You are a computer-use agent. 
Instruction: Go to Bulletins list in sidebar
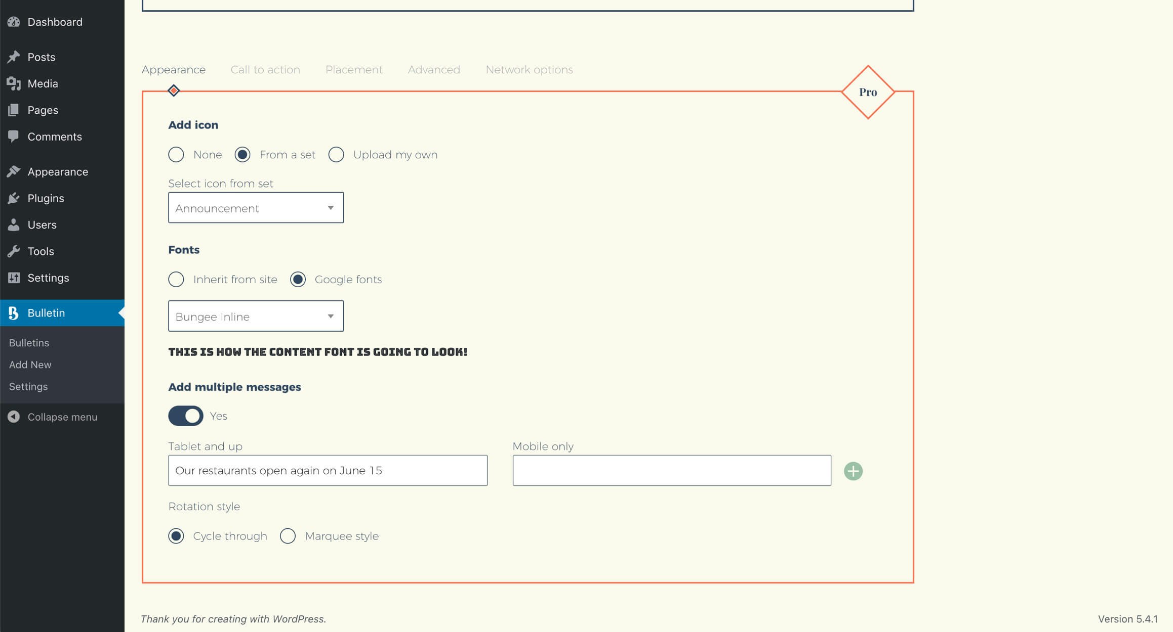tap(29, 343)
